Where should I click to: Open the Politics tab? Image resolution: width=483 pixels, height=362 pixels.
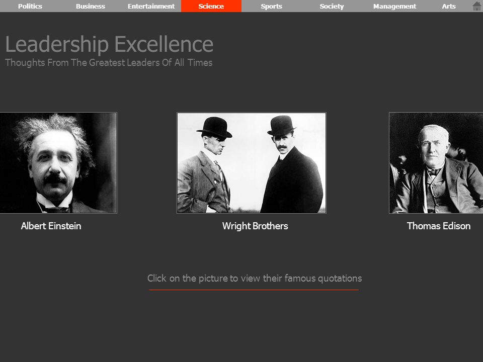tap(30, 6)
